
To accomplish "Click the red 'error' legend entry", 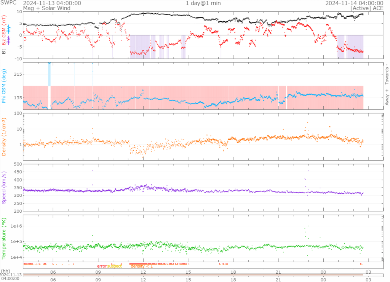I will point(102,266).
